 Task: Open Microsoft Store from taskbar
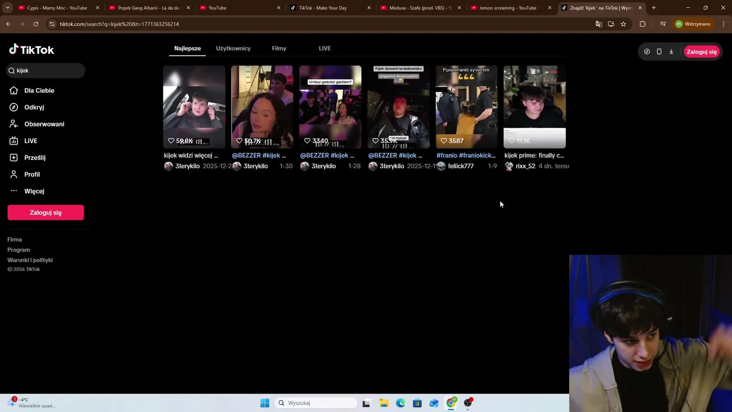click(417, 403)
